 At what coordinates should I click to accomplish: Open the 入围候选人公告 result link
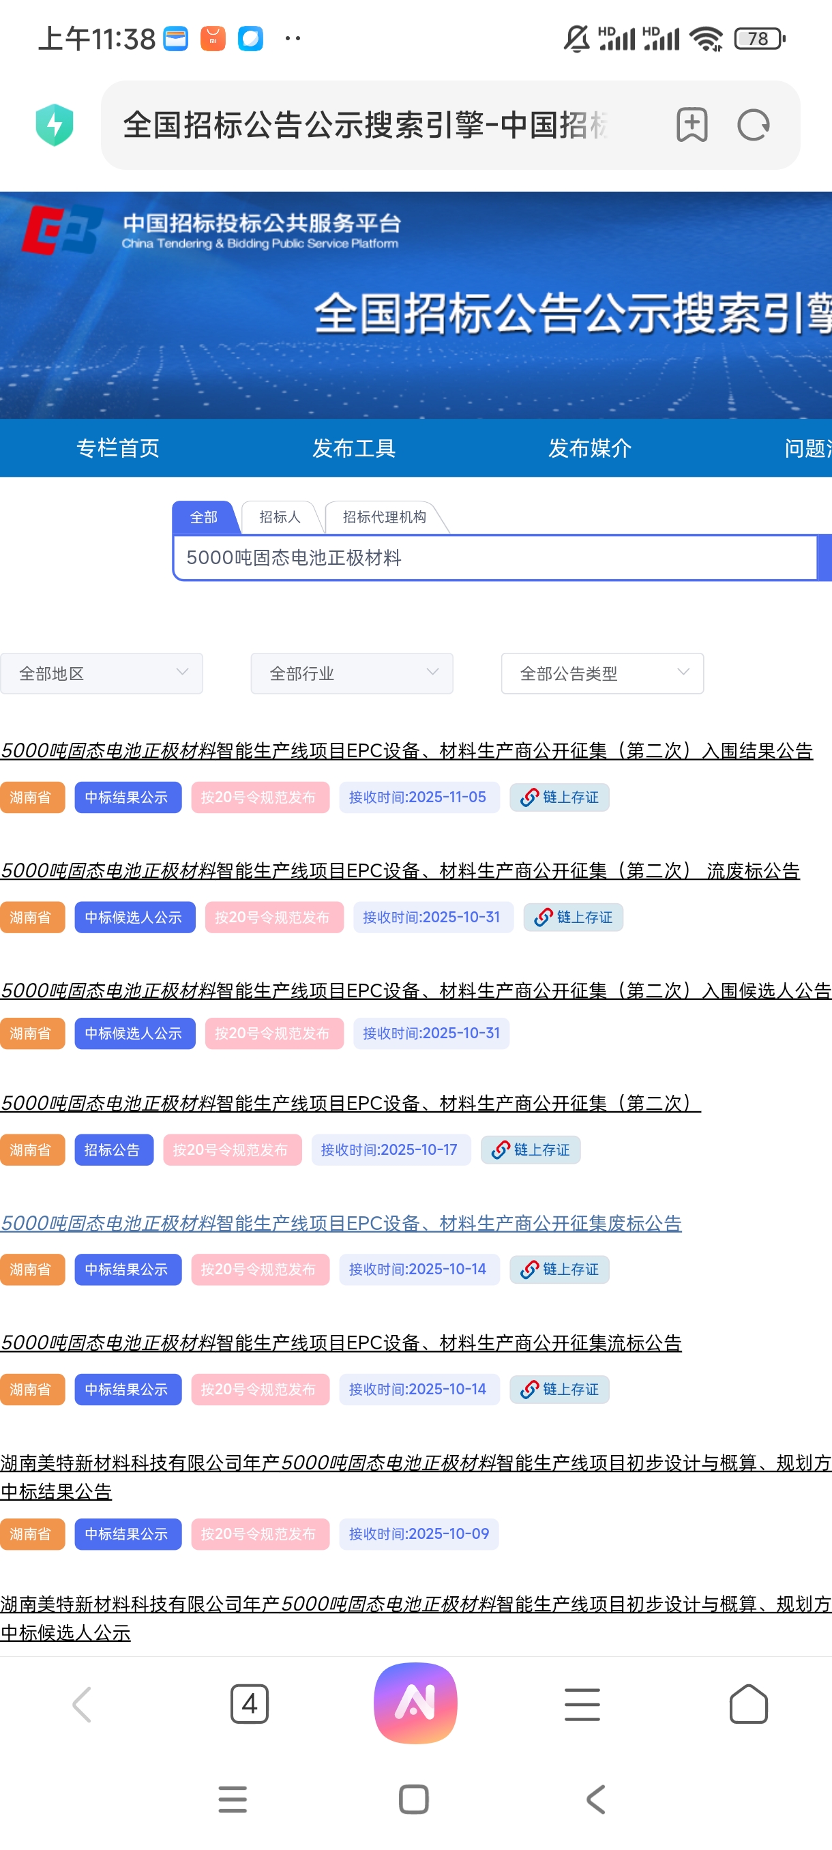[417, 991]
